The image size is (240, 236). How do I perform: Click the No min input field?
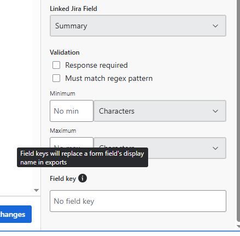tap(72, 111)
